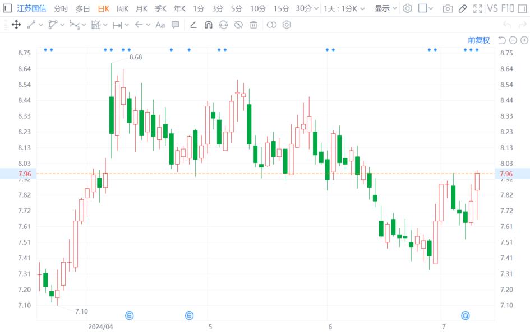
Task: Add a comment bubble annotation
Action: 175,25
